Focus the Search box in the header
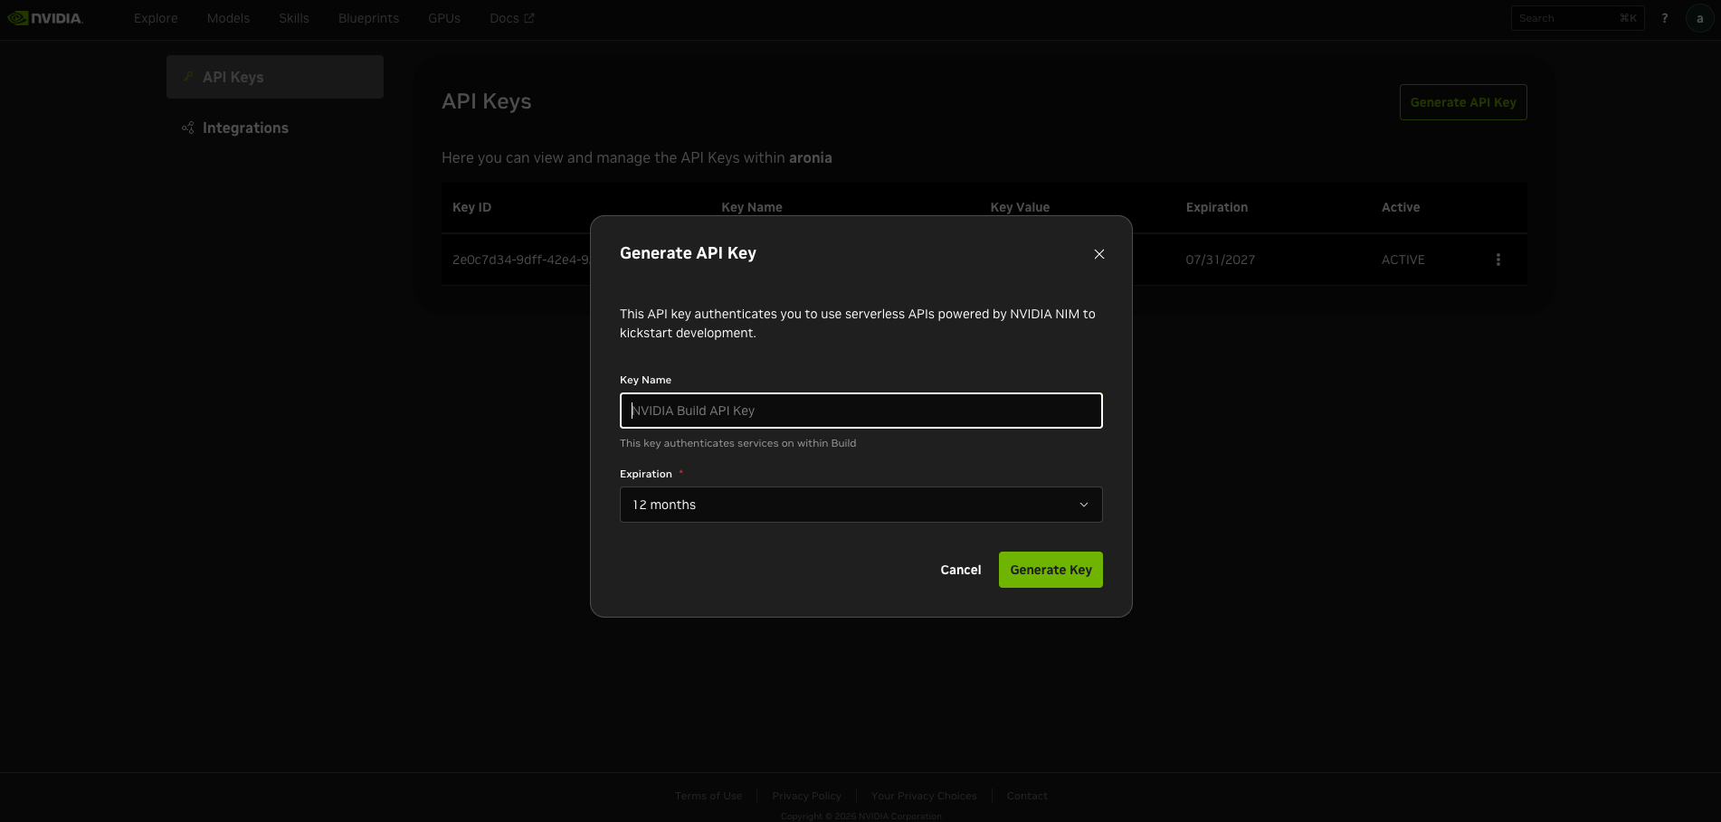The height and width of the screenshot is (822, 1721). 1577,18
